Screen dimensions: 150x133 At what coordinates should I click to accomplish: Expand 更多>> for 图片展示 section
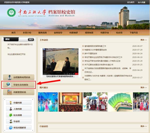click(x=143, y=88)
